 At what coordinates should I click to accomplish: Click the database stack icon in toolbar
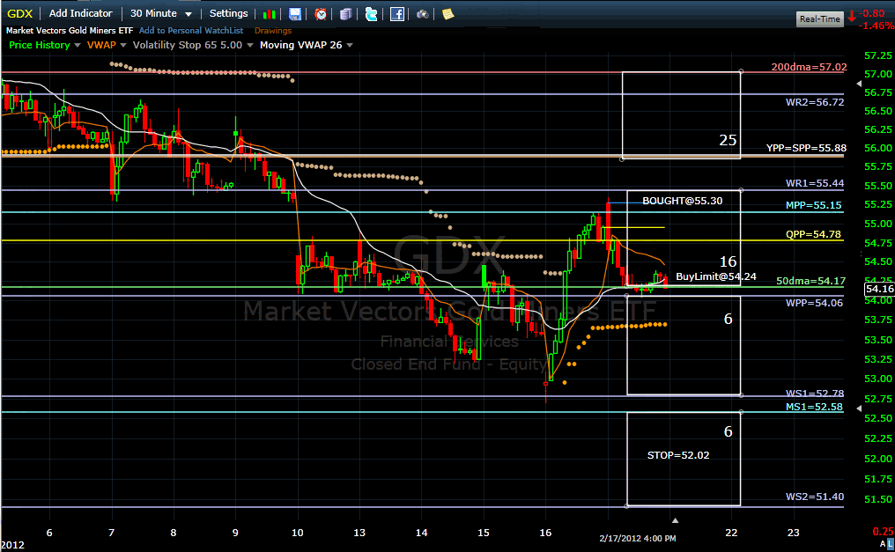tap(346, 14)
